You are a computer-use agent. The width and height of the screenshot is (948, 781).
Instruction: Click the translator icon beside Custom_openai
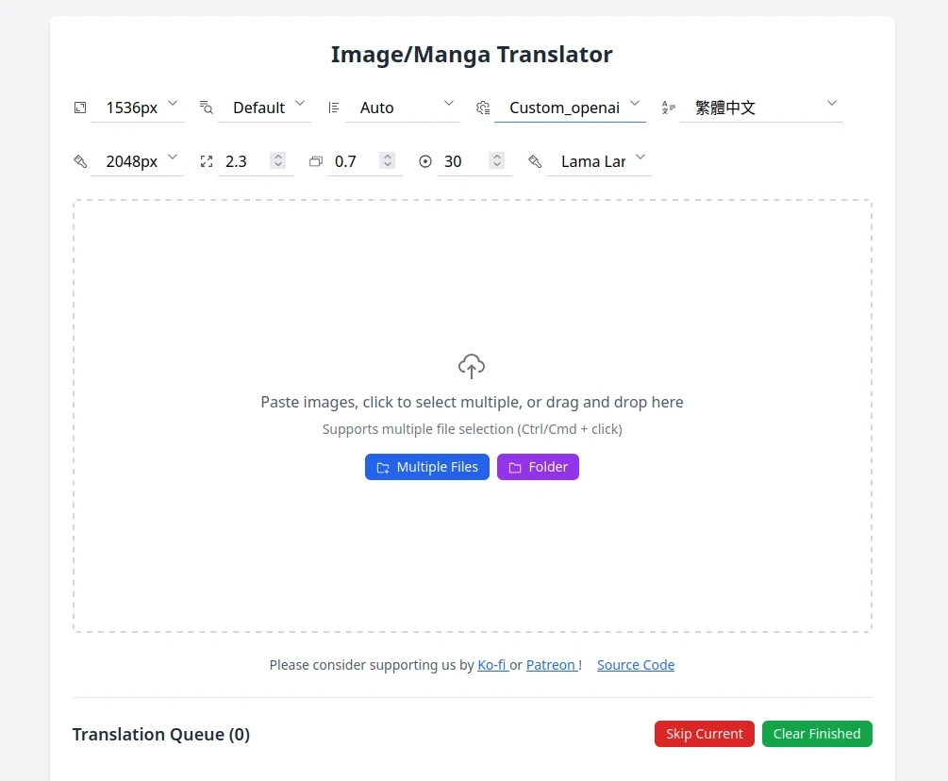coord(483,108)
